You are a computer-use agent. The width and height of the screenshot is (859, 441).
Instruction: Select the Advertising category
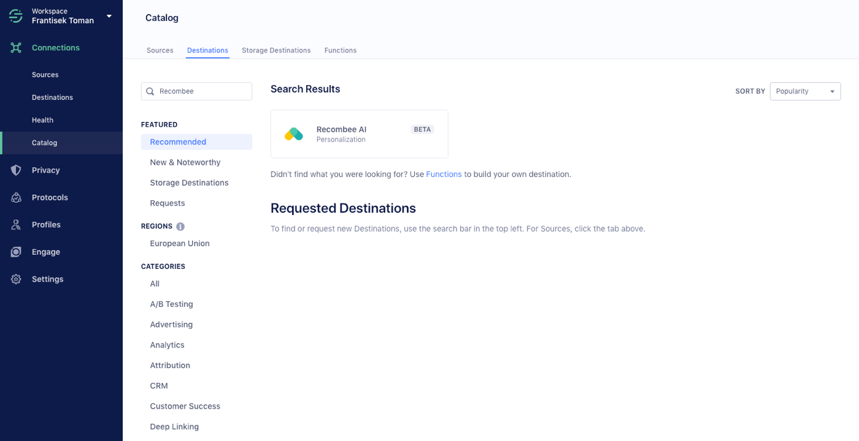(x=171, y=325)
